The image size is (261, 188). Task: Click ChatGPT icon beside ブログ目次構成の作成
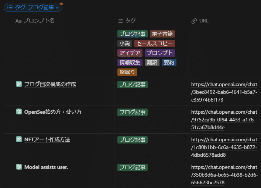tap(19, 84)
